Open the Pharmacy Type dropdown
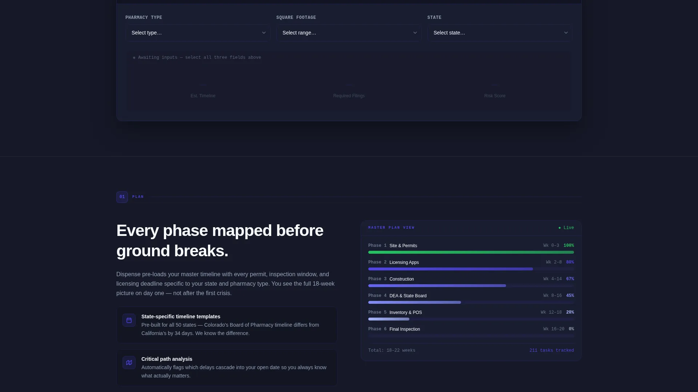Viewport: 698px width, 392px height. tap(198, 33)
